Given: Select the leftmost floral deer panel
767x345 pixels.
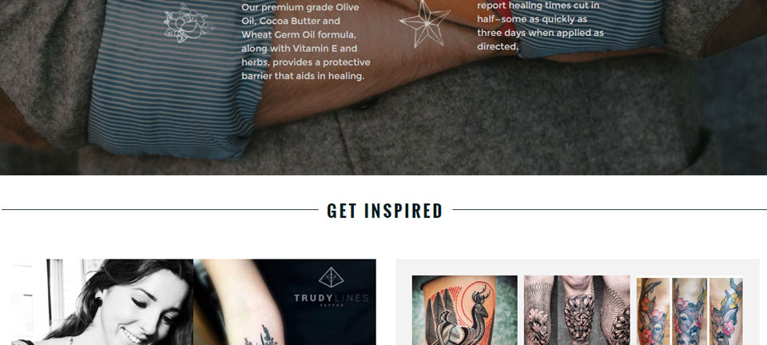Looking at the screenshot, I should [x=653, y=311].
